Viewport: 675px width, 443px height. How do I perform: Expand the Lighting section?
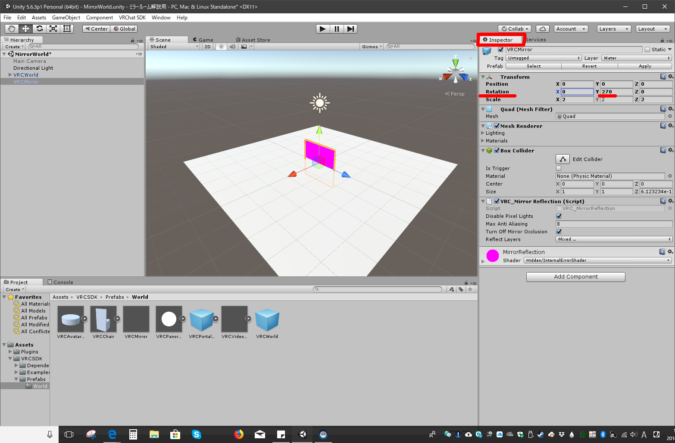click(483, 133)
